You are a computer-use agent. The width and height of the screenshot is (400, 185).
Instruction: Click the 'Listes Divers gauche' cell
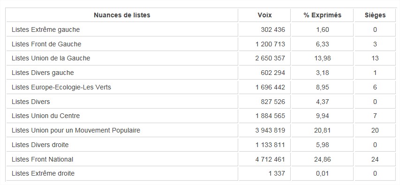122,73
